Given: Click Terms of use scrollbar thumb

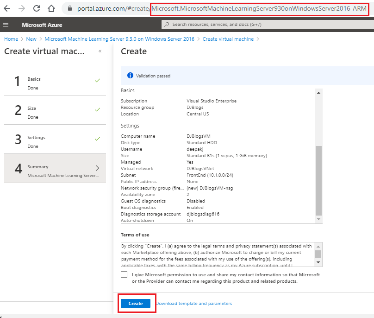Looking at the screenshot, I should [x=318, y=254].
